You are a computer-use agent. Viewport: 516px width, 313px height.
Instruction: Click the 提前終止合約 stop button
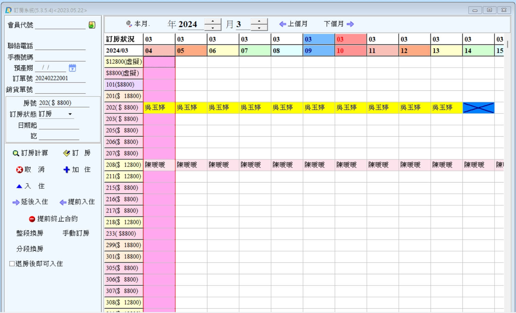coord(53,219)
